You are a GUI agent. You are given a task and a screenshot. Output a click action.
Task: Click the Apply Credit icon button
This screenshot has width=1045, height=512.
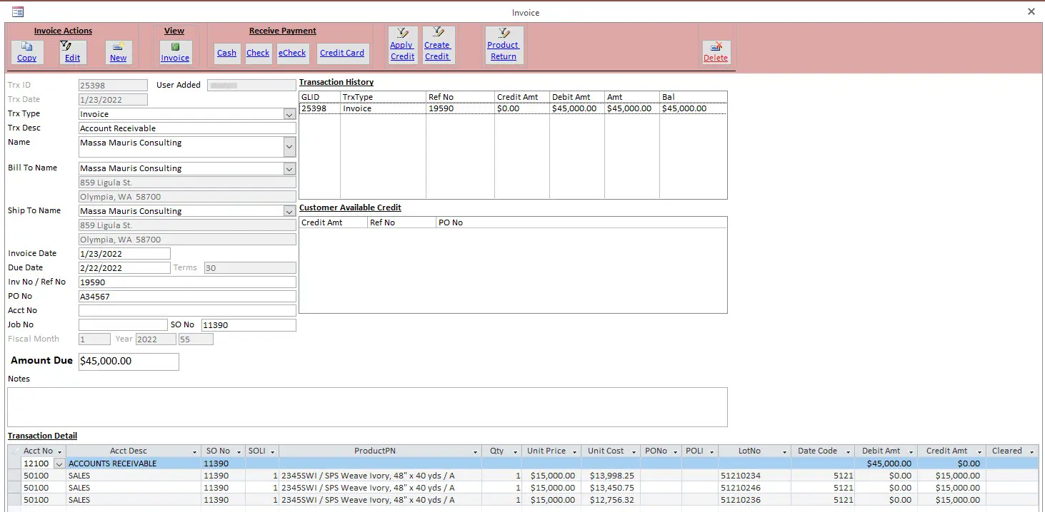point(402,45)
